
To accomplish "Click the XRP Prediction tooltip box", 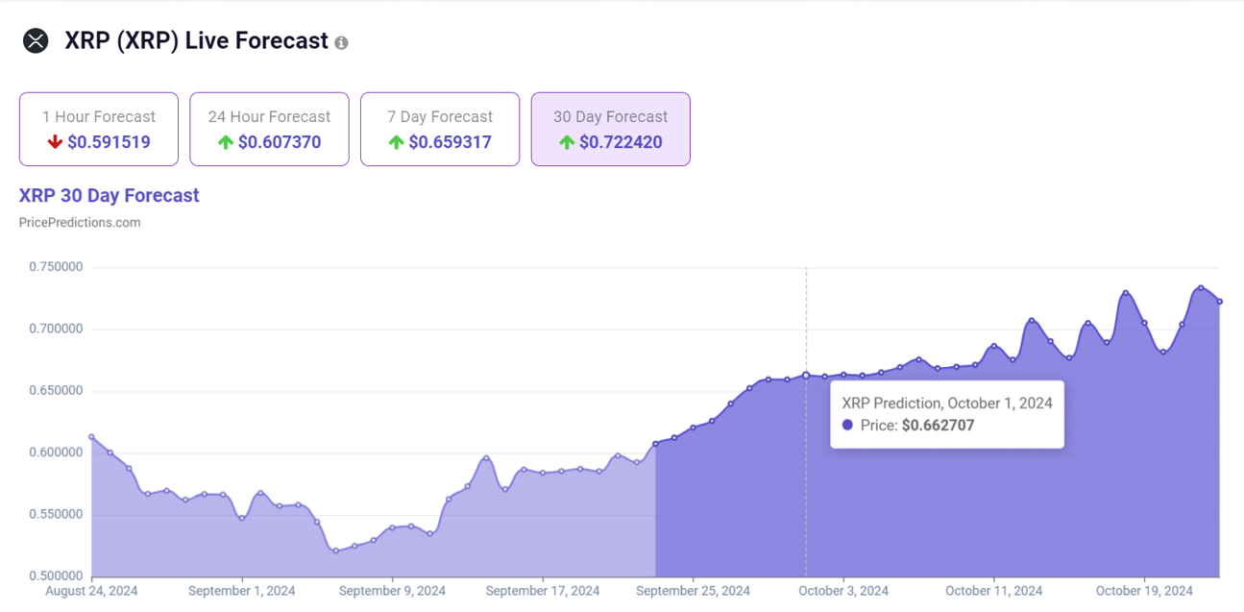I will 946,413.
